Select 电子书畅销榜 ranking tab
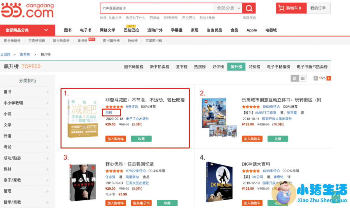 click(278, 67)
